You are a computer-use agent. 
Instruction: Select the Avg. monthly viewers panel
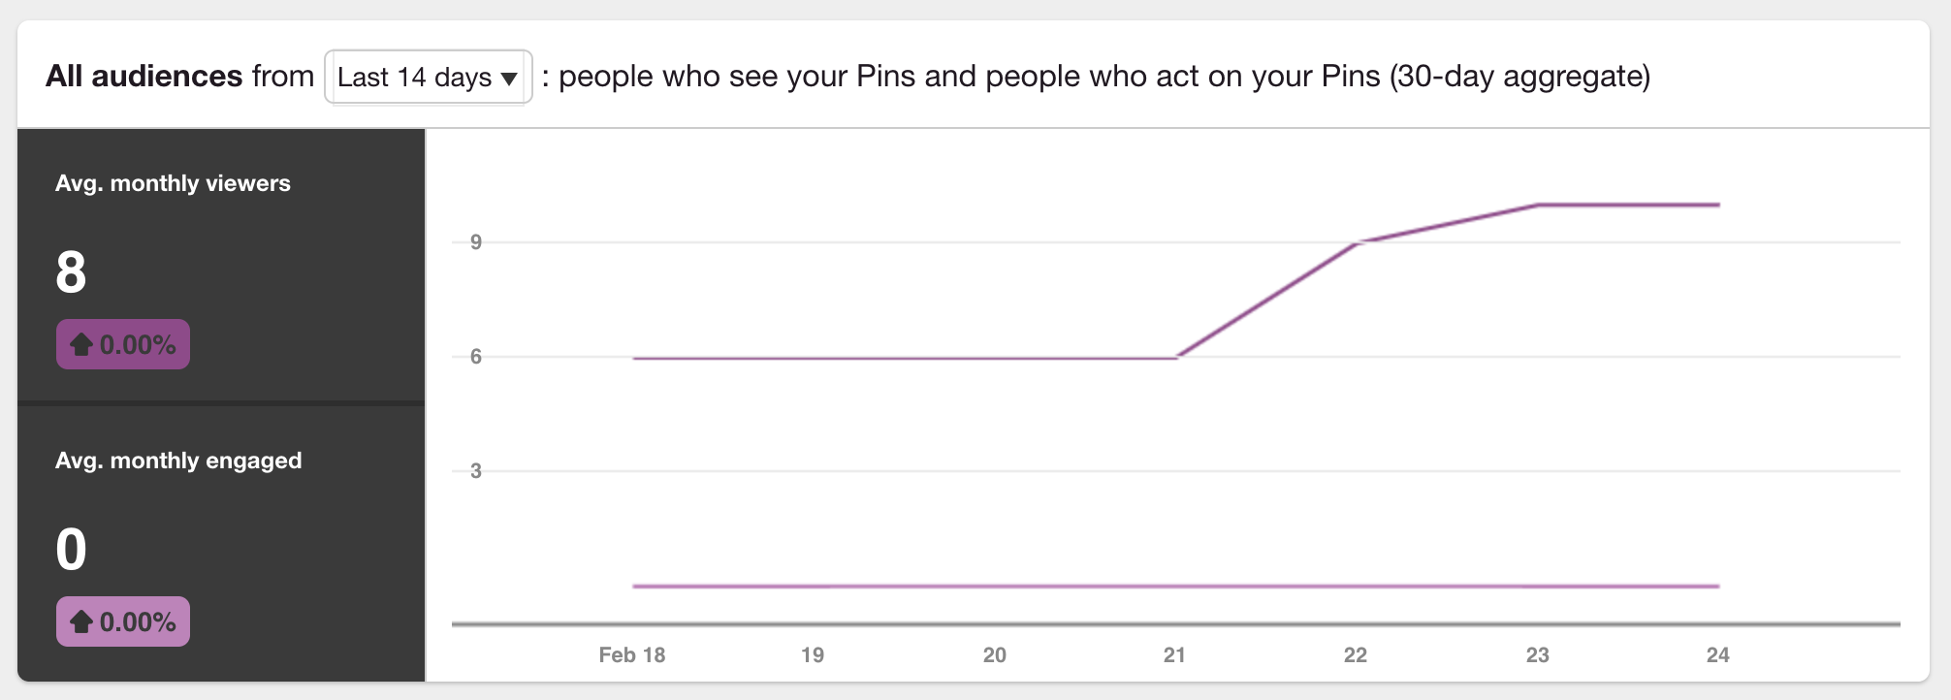pyautogui.click(x=221, y=266)
